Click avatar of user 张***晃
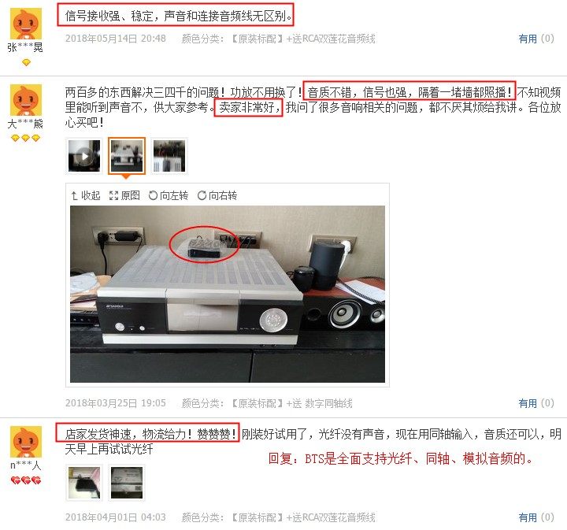This screenshot has width=567, height=530. pyautogui.click(x=26, y=24)
